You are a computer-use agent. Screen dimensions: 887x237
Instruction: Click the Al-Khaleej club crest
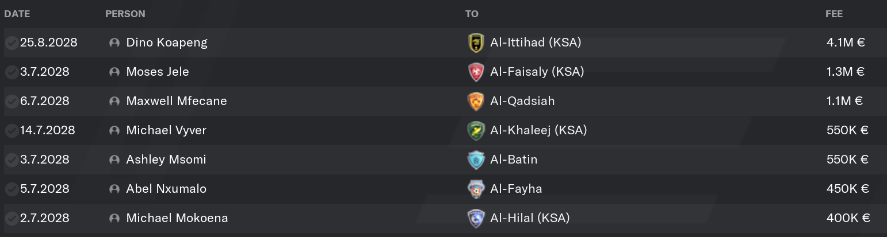coord(476,131)
